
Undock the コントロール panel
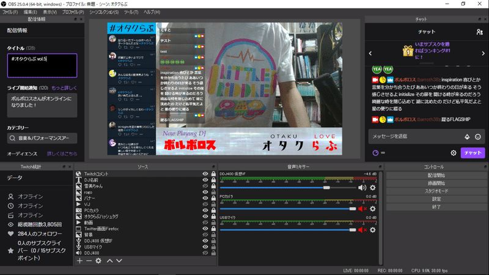click(485, 167)
